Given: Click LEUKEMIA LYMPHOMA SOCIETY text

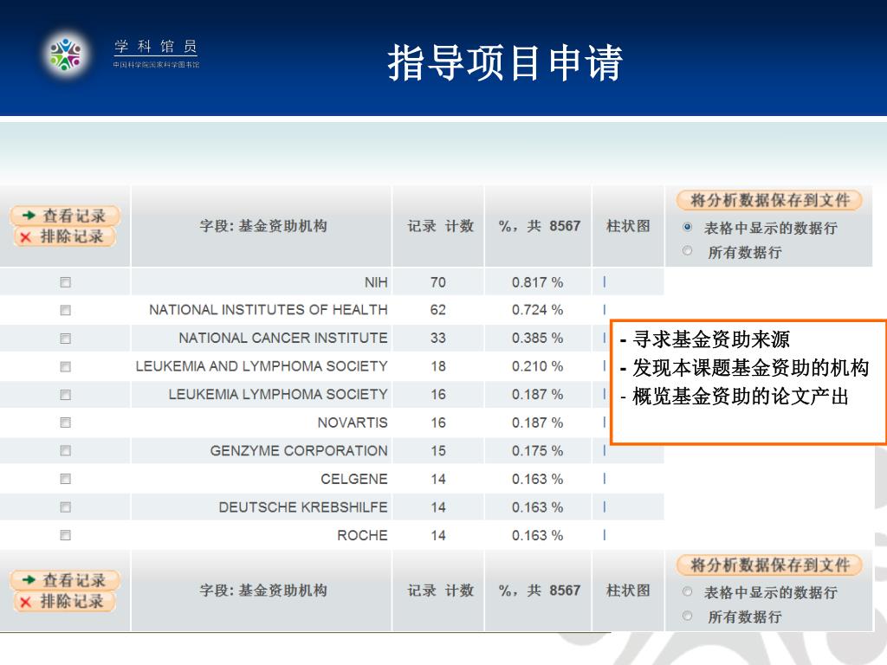Looking at the screenshot, I should [x=278, y=395].
